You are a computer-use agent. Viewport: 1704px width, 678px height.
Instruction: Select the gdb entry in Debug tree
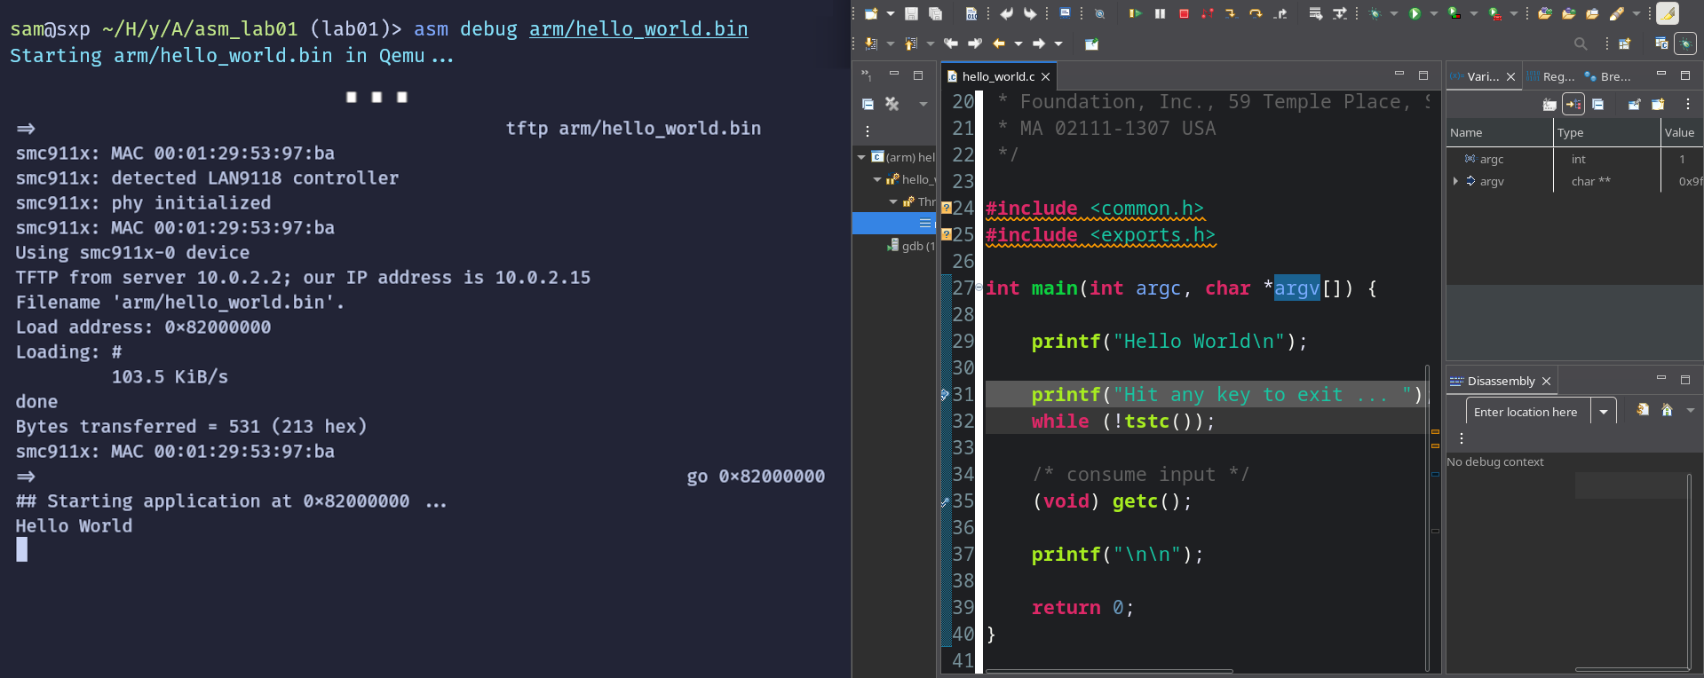pos(912,246)
